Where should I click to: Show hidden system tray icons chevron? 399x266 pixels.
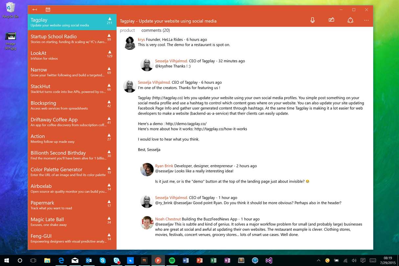point(319,260)
